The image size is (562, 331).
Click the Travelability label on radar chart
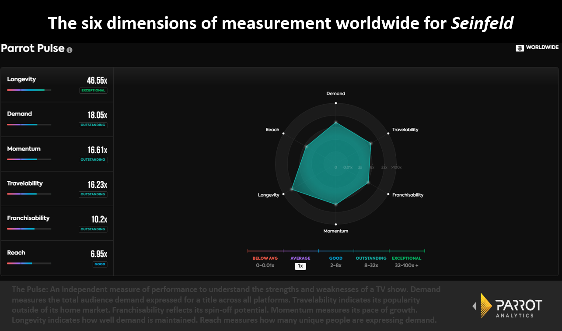(x=405, y=130)
